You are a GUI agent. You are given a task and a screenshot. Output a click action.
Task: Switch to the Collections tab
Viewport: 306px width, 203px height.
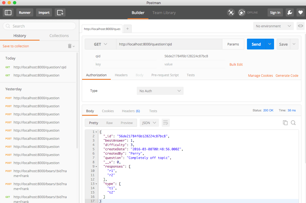(x=59, y=36)
